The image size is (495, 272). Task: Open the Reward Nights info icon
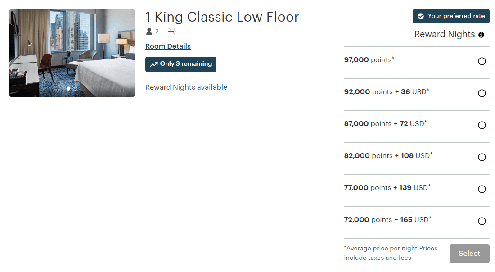(481, 35)
